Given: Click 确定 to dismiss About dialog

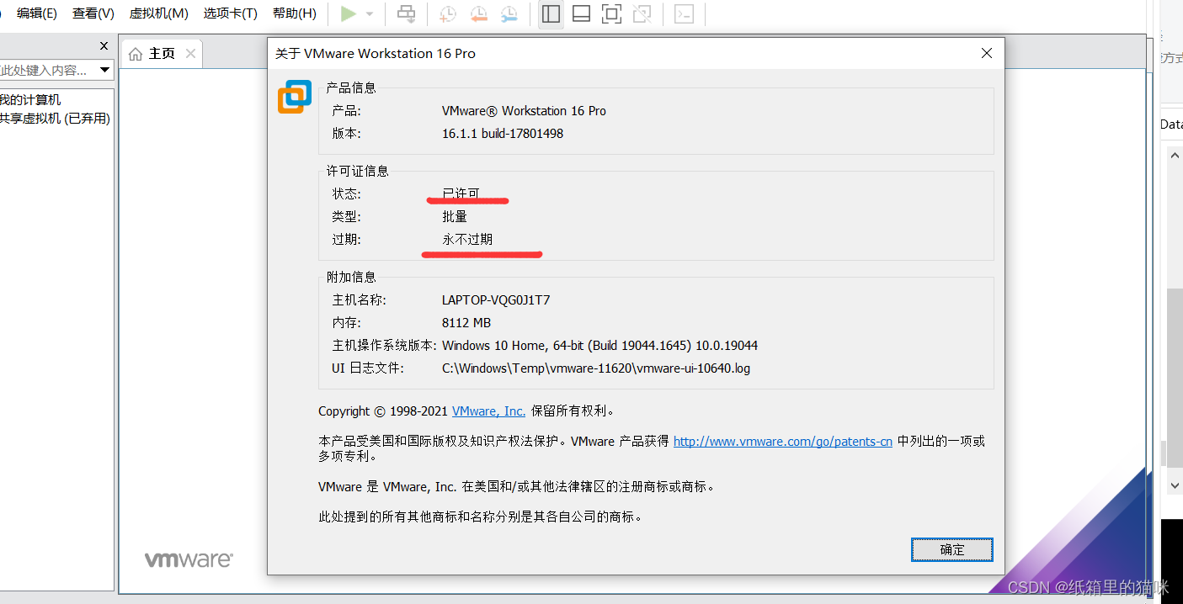Looking at the screenshot, I should click(952, 549).
